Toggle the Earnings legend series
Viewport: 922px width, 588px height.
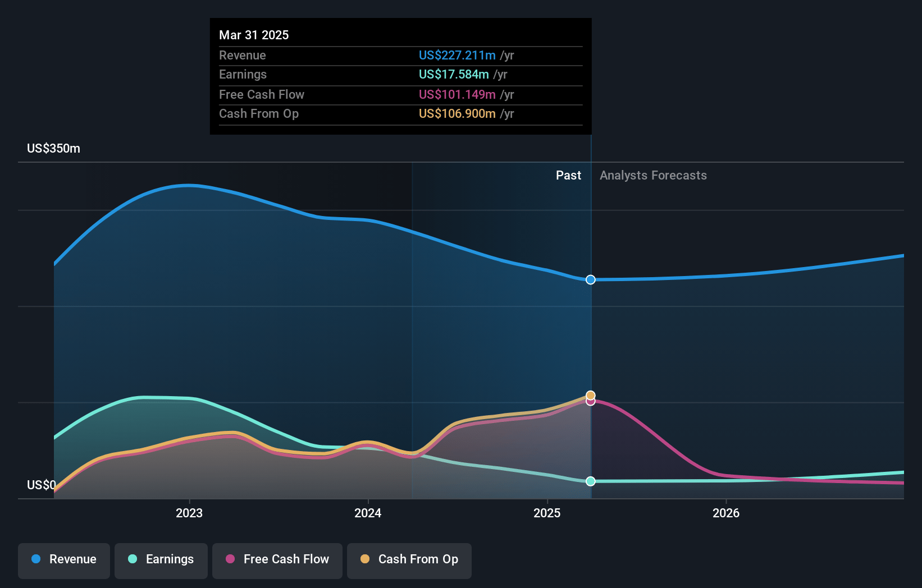click(161, 560)
